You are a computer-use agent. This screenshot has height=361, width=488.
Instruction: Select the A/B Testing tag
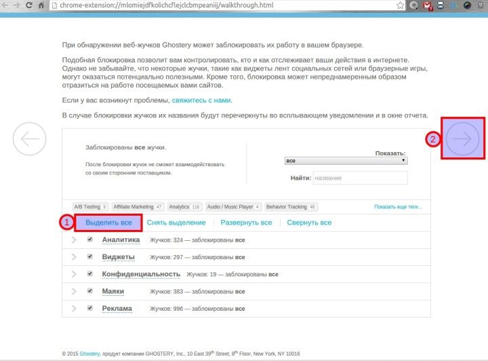[89, 207]
